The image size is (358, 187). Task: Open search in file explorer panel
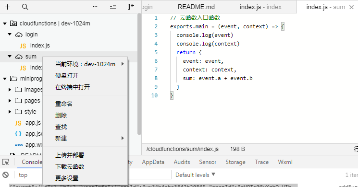click(25, 7)
